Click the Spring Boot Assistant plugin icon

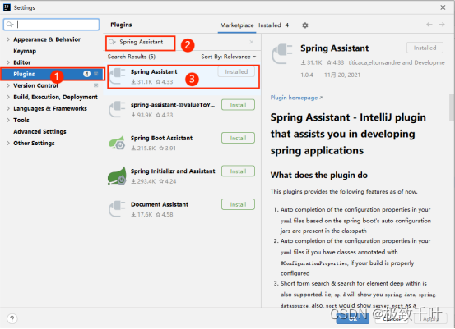117,143
